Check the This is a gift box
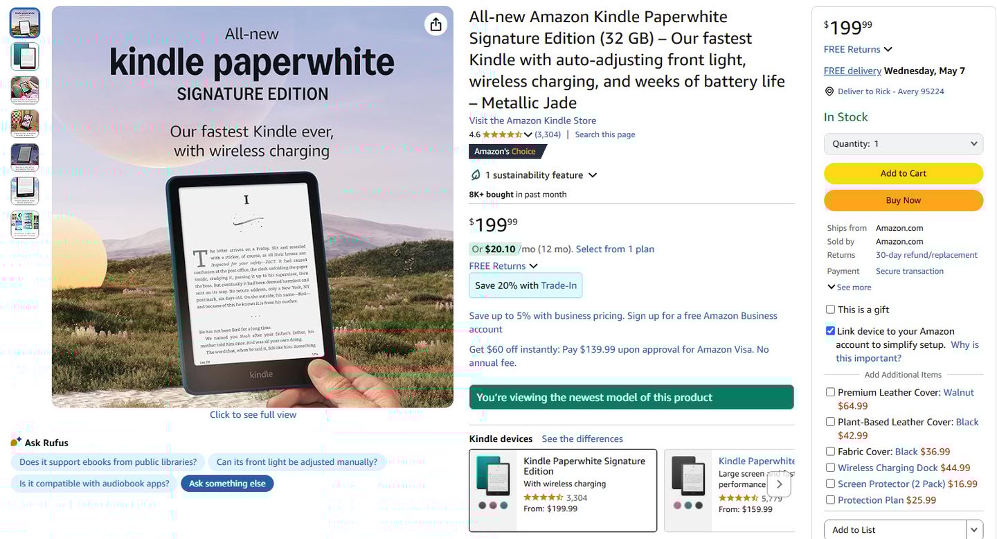 pyautogui.click(x=830, y=310)
